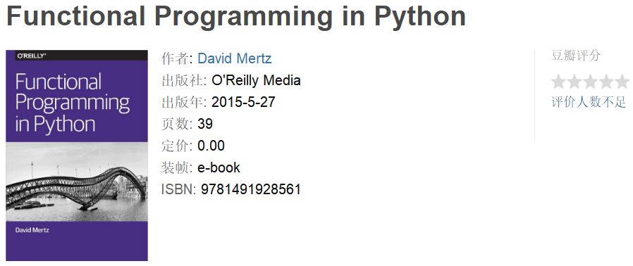
Task: Click the 出版社 label
Action: click(x=184, y=80)
